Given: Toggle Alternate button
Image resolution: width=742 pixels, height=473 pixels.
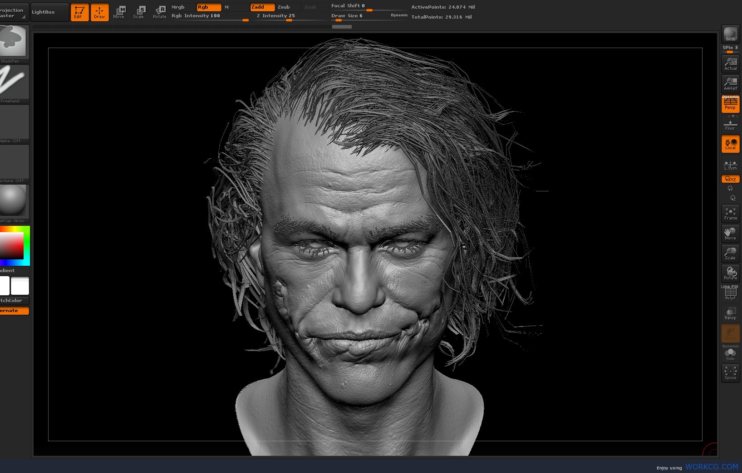Looking at the screenshot, I should click(14, 311).
